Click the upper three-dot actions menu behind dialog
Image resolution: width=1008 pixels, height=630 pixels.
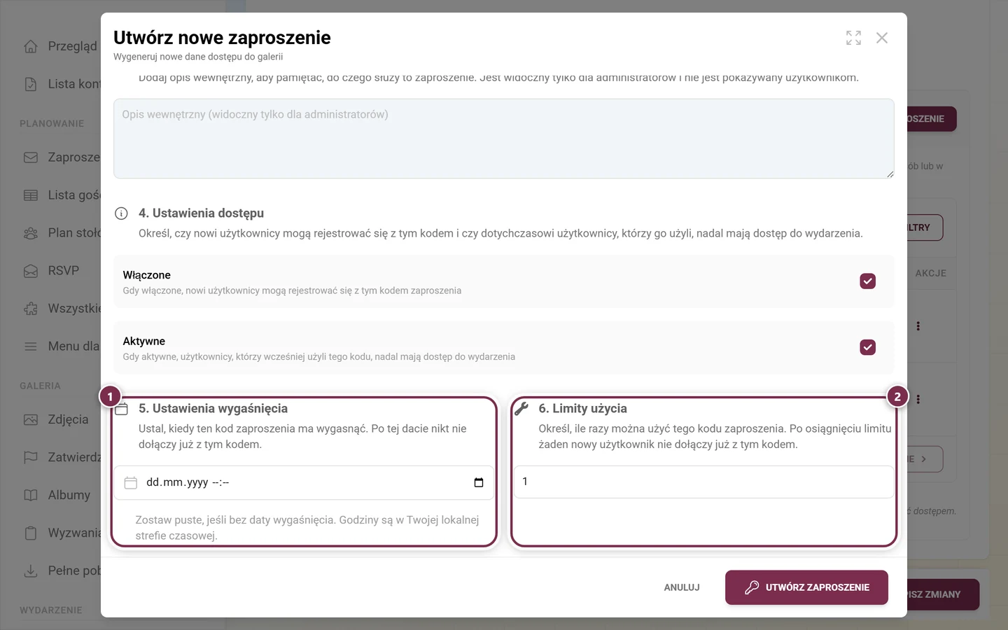[918, 326]
